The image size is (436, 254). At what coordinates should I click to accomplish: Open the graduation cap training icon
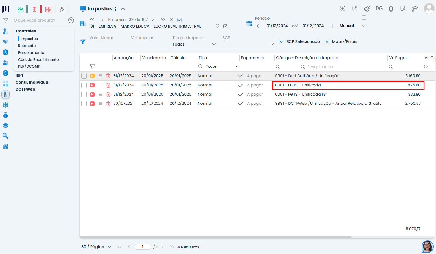pyautogui.click(x=415, y=9)
